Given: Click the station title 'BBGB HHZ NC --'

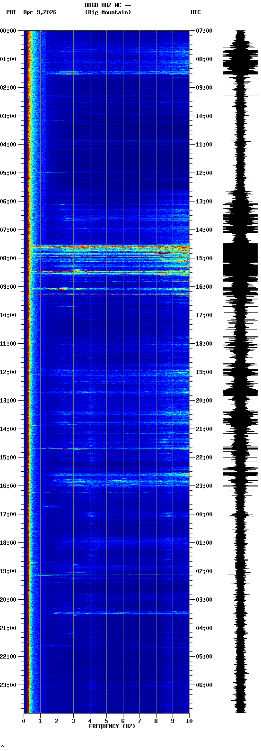Looking at the screenshot, I should (108, 5).
